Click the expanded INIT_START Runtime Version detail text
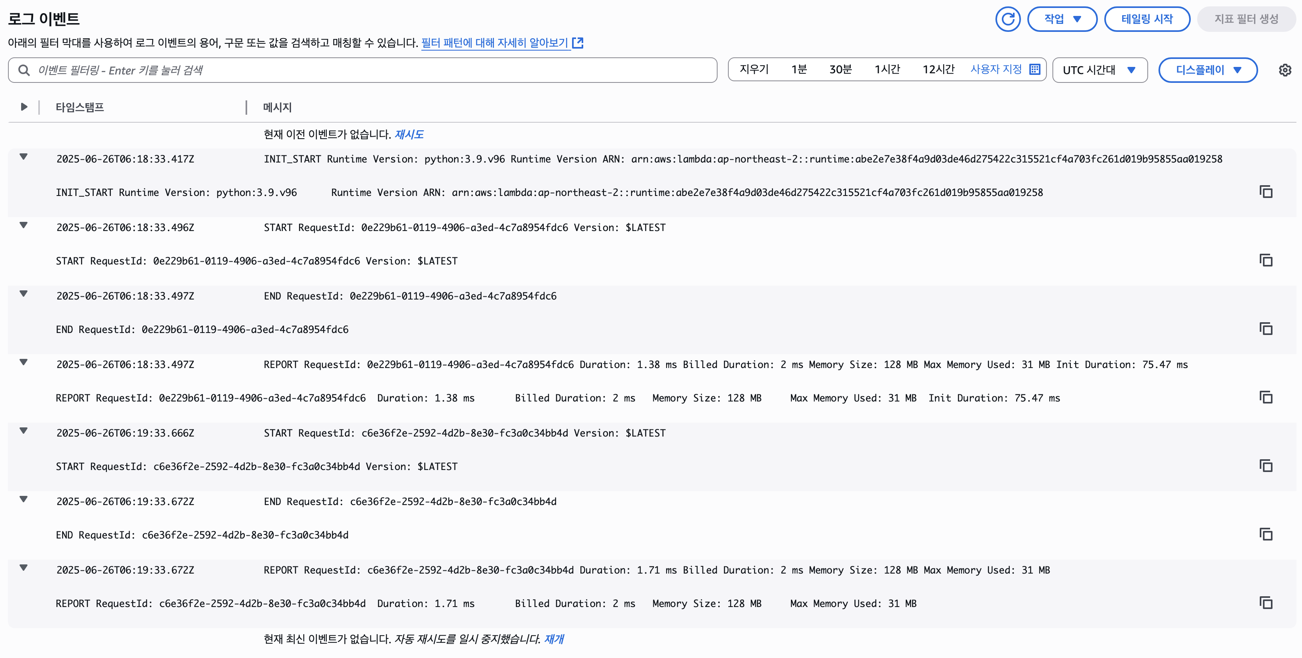Image resolution: width=1302 pixels, height=658 pixels. pos(549,192)
